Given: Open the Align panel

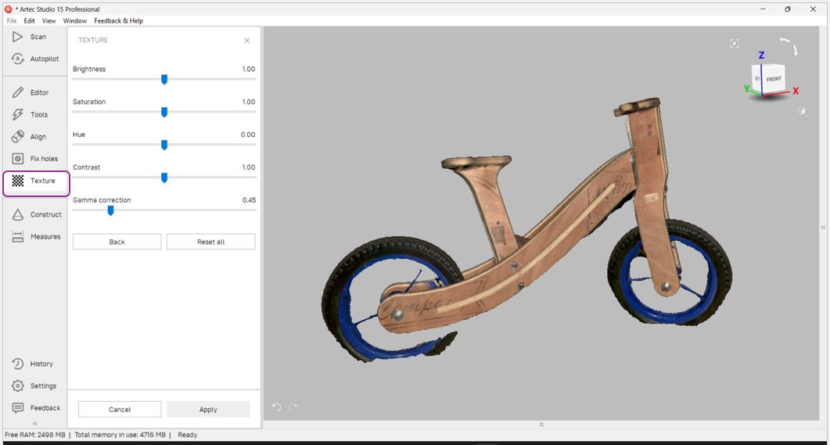Looking at the screenshot, I should [x=29, y=137].
